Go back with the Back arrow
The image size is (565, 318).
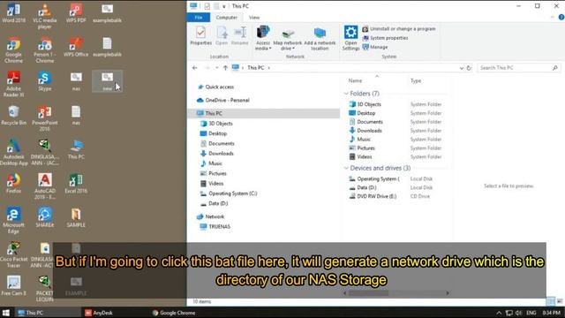194,68
